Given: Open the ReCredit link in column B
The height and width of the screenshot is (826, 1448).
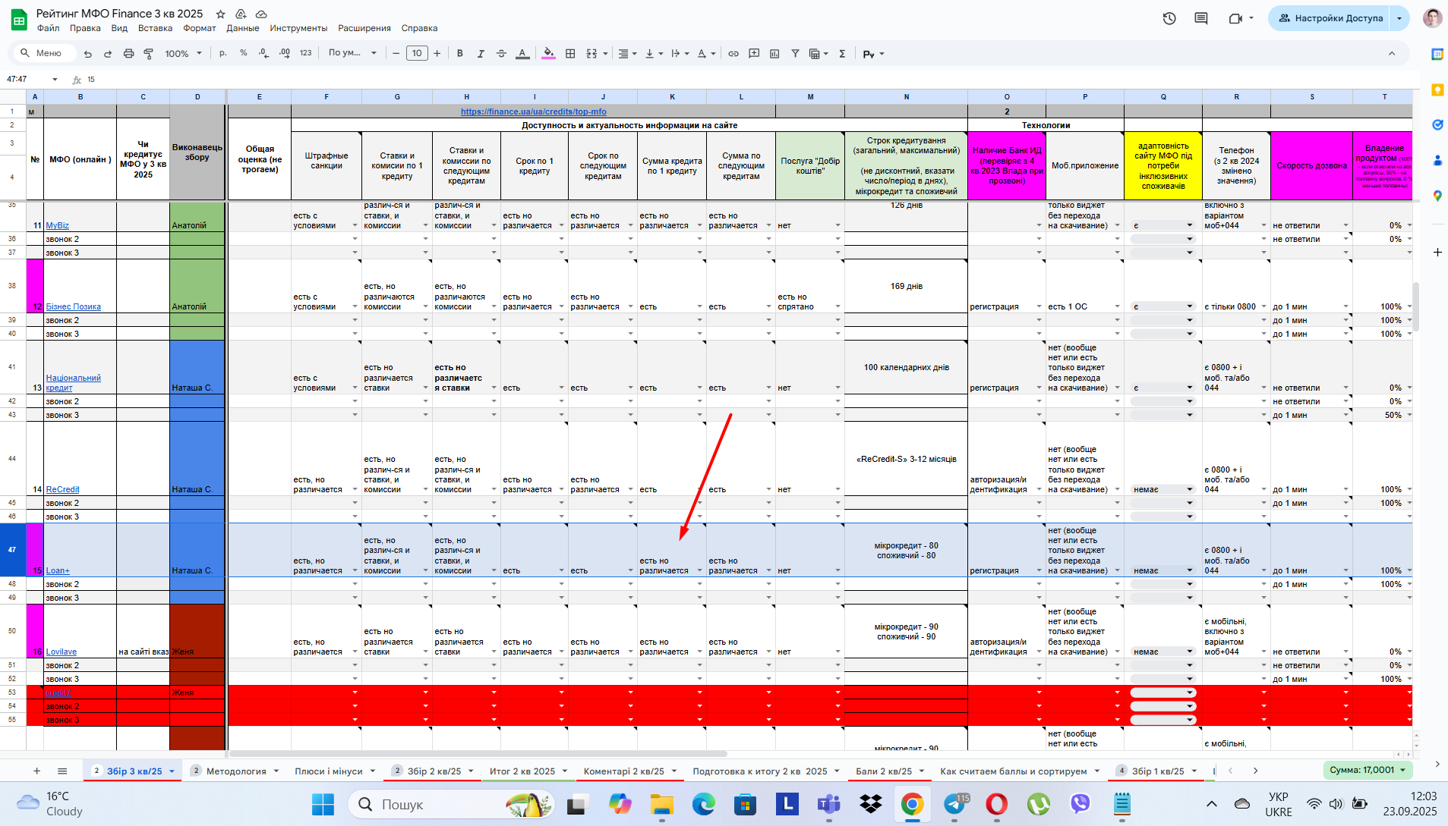Looking at the screenshot, I should point(62,489).
